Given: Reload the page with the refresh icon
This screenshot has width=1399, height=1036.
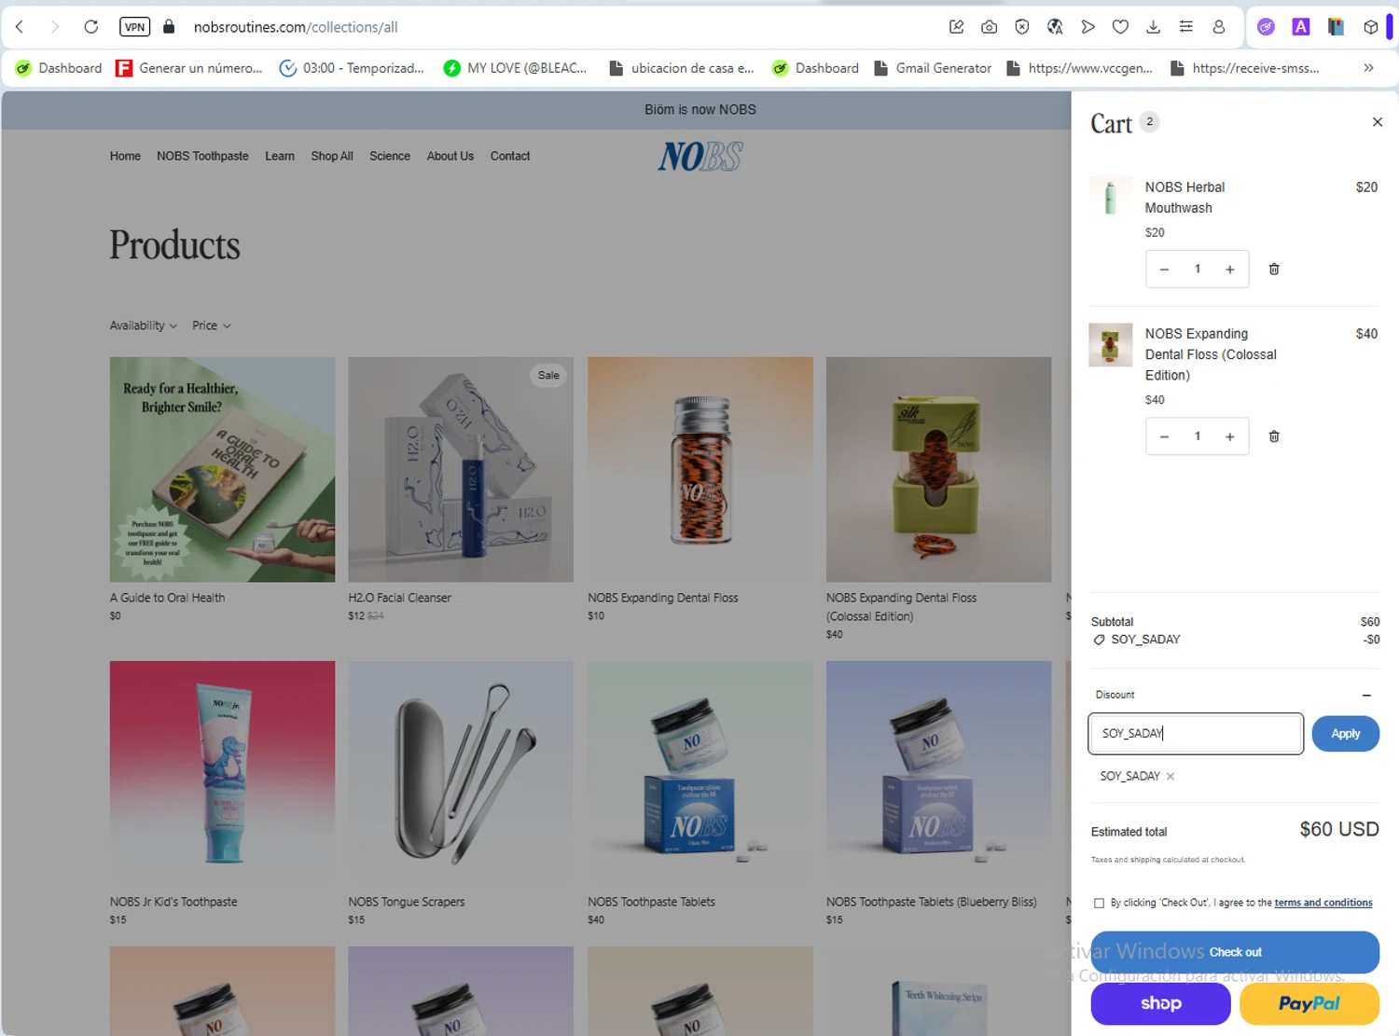Looking at the screenshot, I should pos(90,27).
